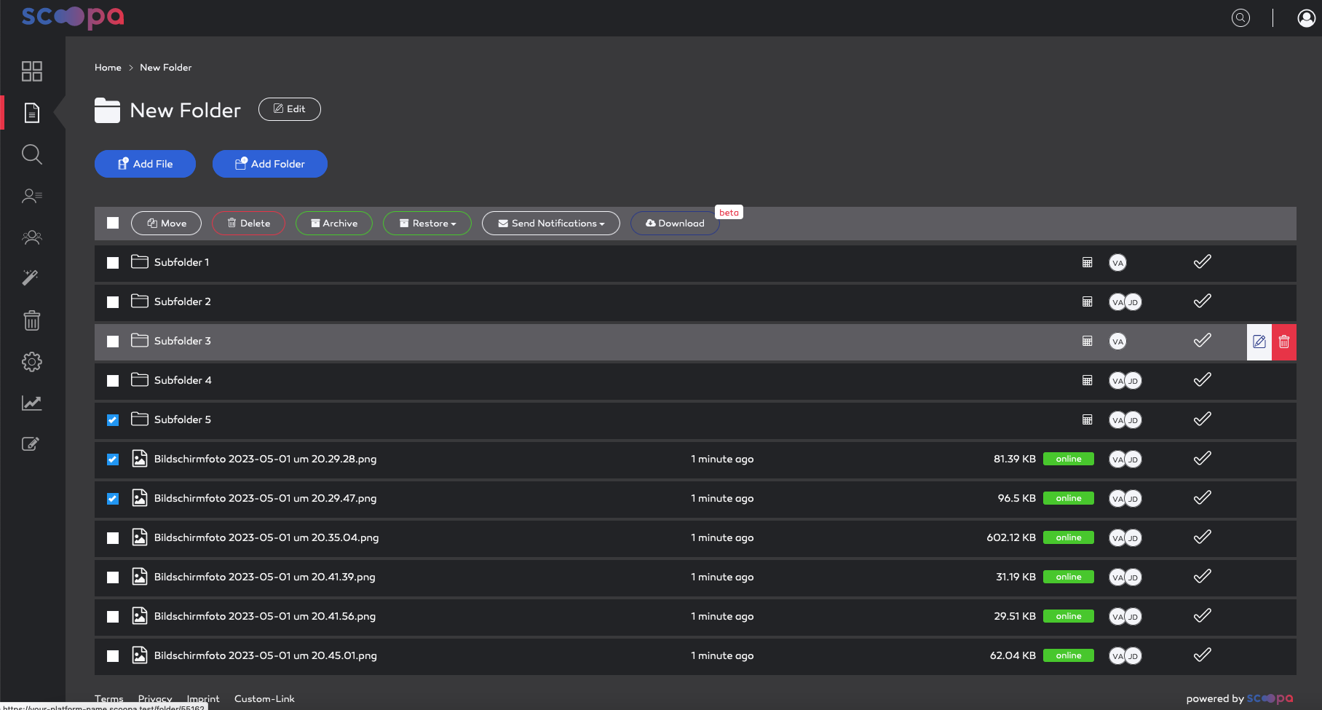Open the dashboard grid icon in sidebar
This screenshot has height=710, width=1322.
[x=32, y=71]
